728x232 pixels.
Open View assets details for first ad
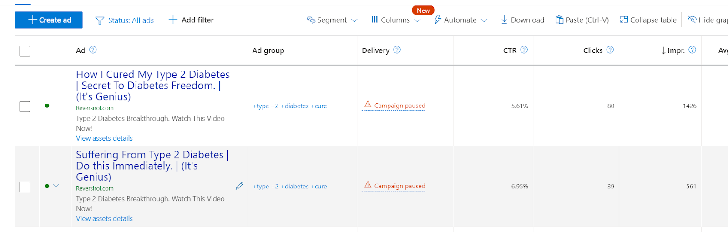tap(104, 138)
